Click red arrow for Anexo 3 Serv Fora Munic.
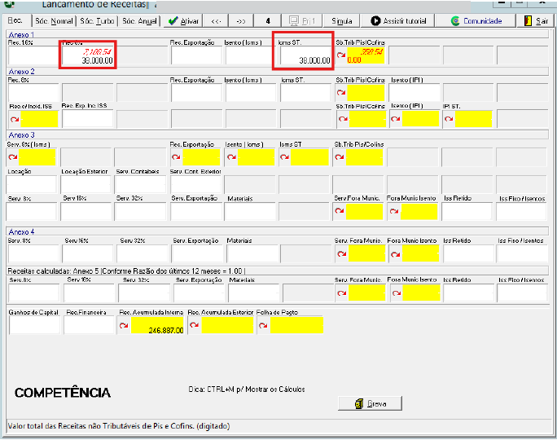The height and width of the screenshot is (440, 557). click(340, 211)
